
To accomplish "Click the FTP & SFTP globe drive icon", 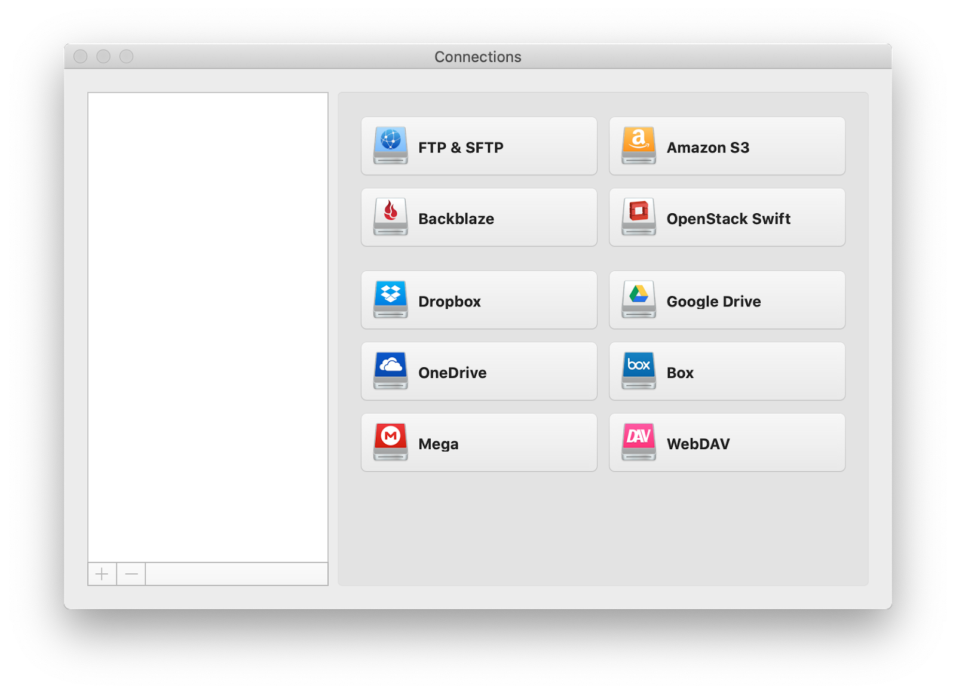I will pos(391,145).
